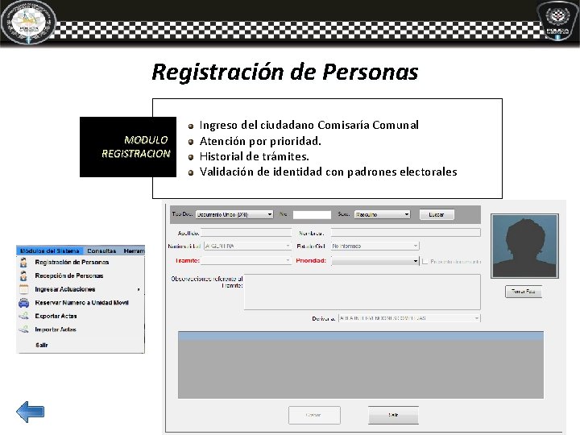The width and height of the screenshot is (580, 435).
Task: Click the silhouette photo placeholder
Action: pos(524,246)
